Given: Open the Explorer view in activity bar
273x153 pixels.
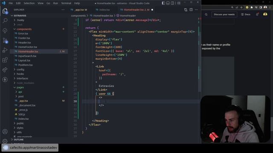Looking at the screenshot, I should coord(5,11).
